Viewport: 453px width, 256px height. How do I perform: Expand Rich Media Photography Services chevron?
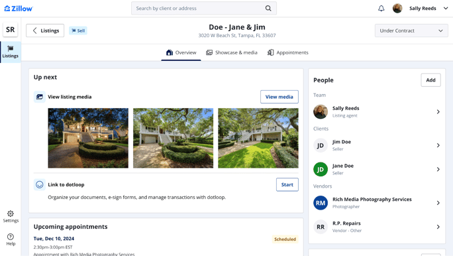[438, 203]
